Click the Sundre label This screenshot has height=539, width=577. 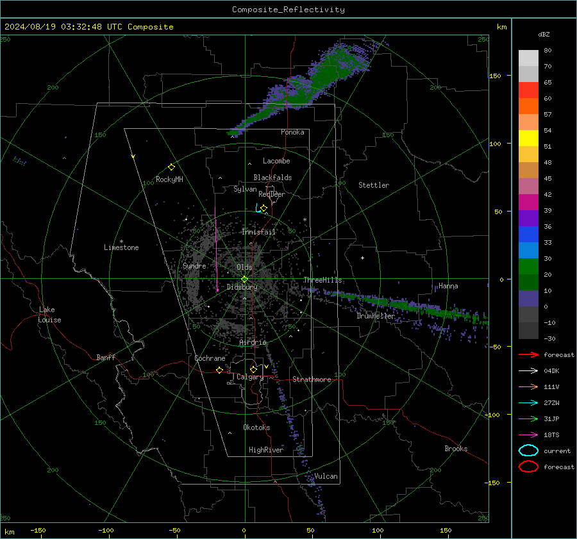point(194,265)
